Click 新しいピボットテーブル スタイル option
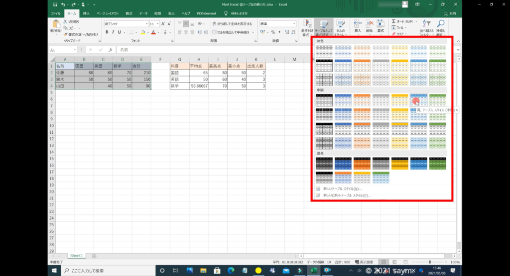This screenshot has height=276, width=510. click(347, 195)
